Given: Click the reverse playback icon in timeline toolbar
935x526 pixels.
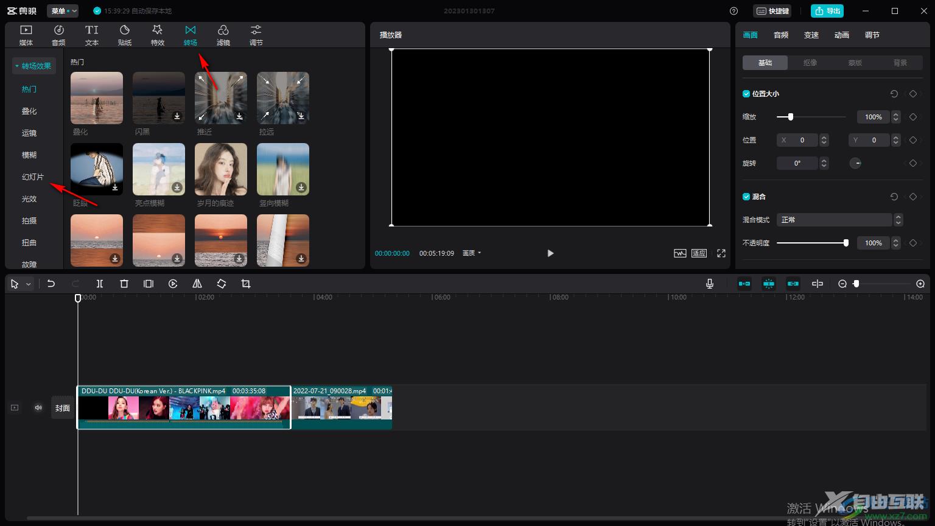Looking at the screenshot, I should coord(173,284).
